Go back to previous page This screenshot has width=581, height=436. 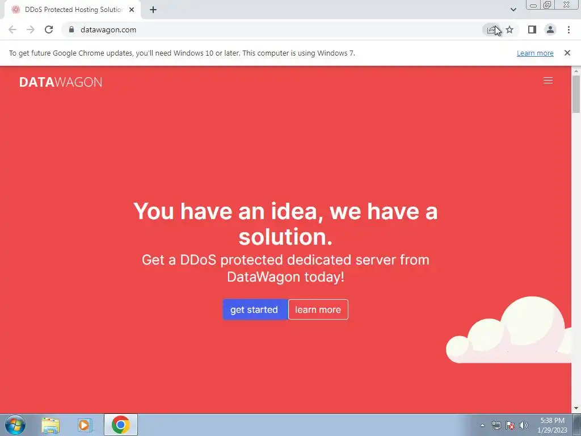[12, 30]
